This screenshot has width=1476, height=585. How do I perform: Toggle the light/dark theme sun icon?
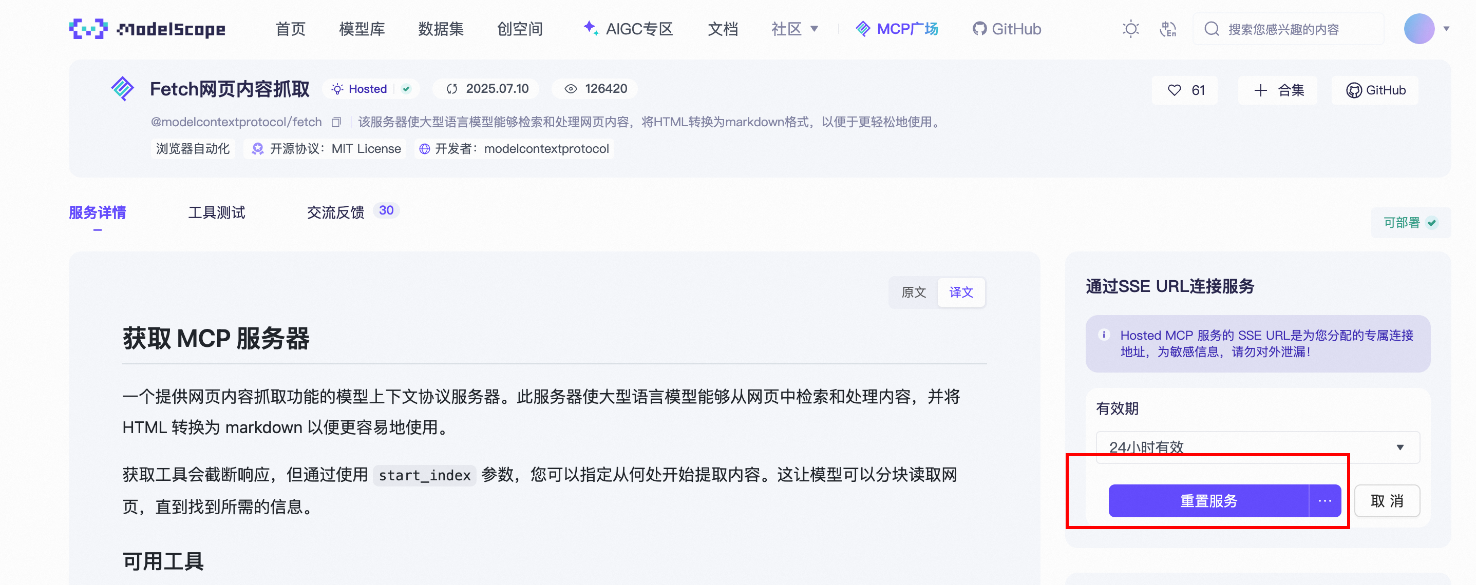1130,29
